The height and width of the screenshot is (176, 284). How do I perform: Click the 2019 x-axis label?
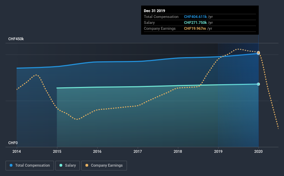point(218,151)
